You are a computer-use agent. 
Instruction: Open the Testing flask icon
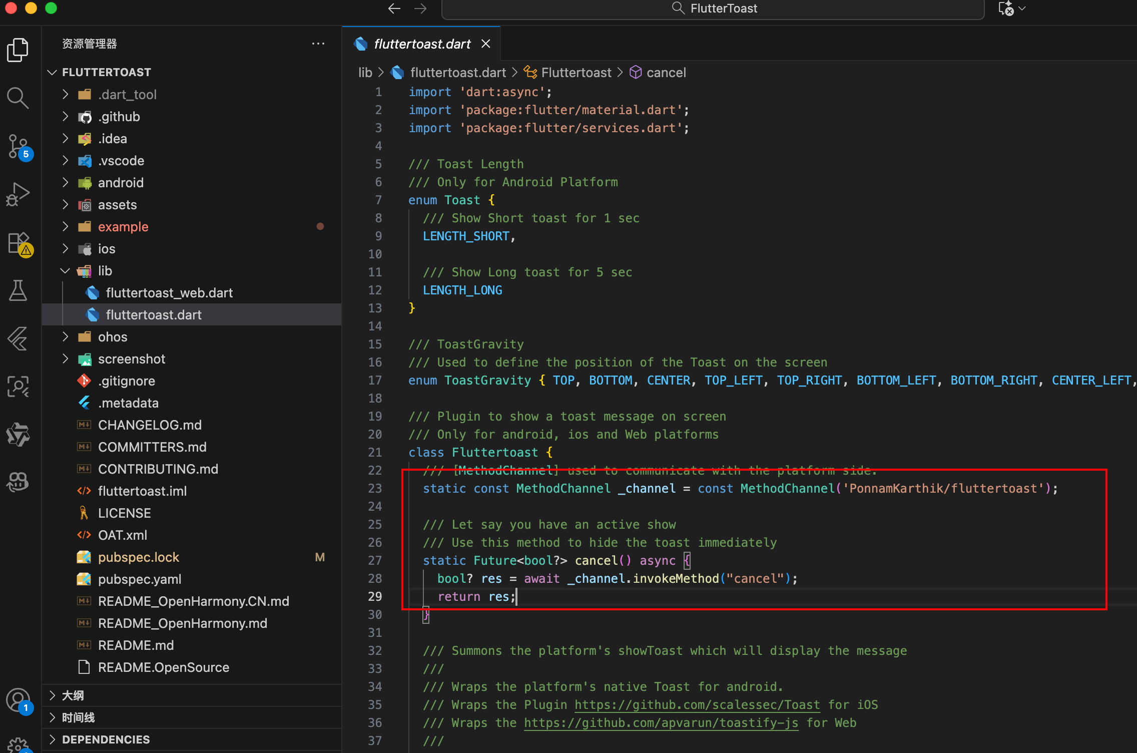18,290
